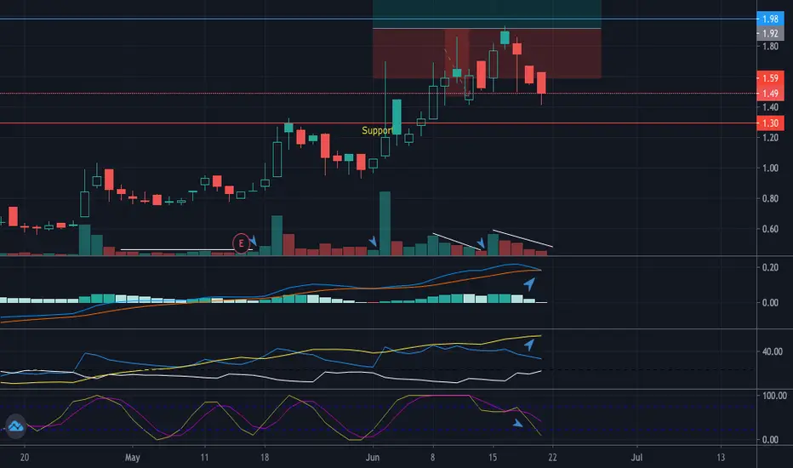Click the 0.20 MACD axis value

tap(770, 267)
